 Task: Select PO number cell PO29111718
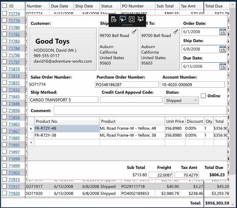[x=138, y=186]
